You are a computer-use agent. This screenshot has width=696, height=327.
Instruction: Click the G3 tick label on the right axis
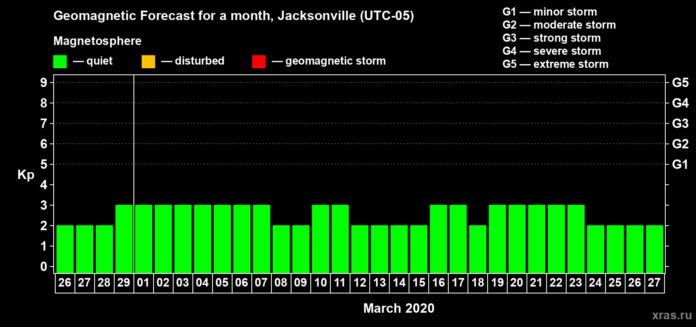pyautogui.click(x=680, y=123)
